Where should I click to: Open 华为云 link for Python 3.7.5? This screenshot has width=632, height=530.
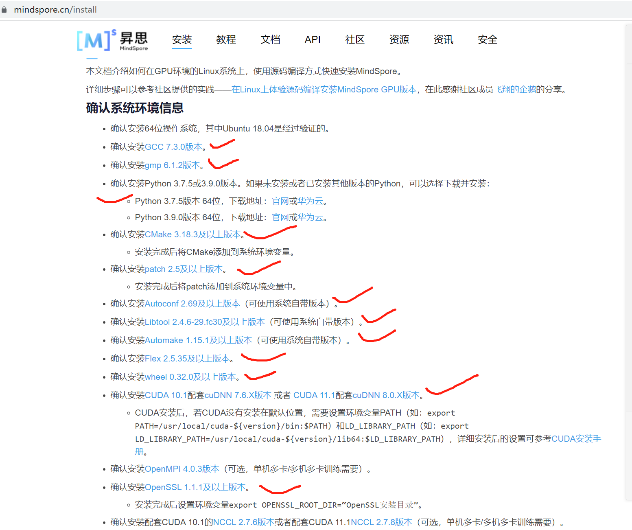coord(311,201)
